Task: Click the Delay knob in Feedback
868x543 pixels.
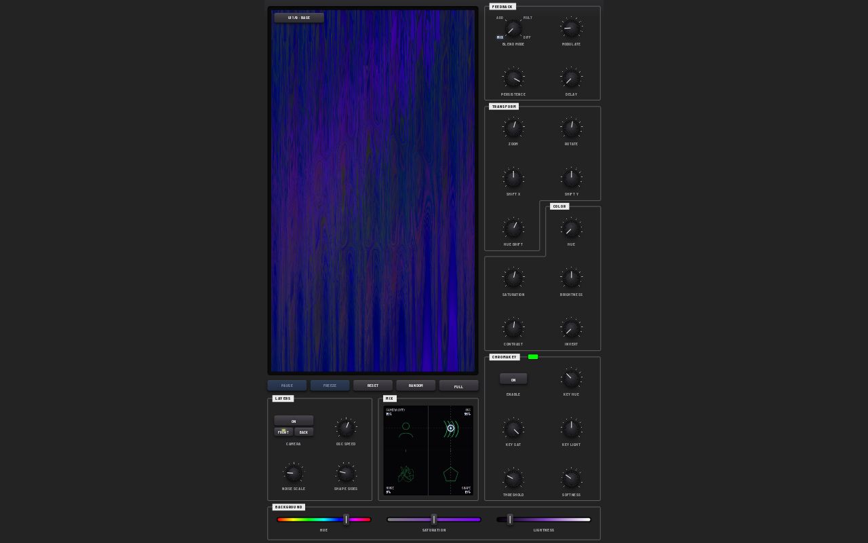Action: (x=572, y=79)
